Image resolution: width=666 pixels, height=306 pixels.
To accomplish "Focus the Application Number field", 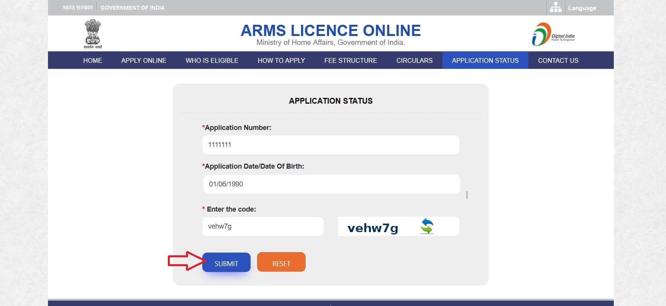I will [330, 145].
